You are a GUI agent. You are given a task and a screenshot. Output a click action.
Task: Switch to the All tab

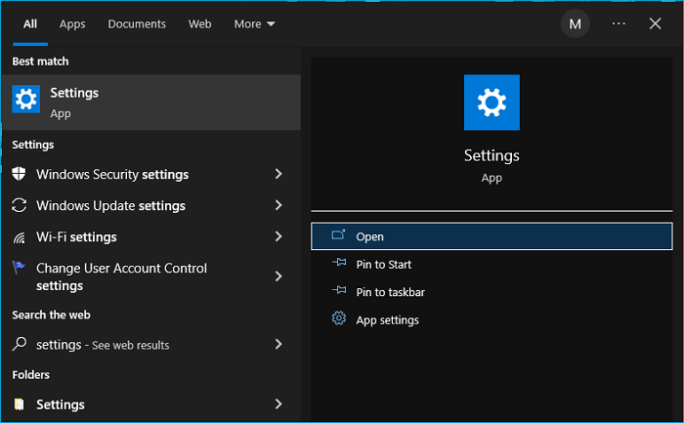(x=30, y=24)
